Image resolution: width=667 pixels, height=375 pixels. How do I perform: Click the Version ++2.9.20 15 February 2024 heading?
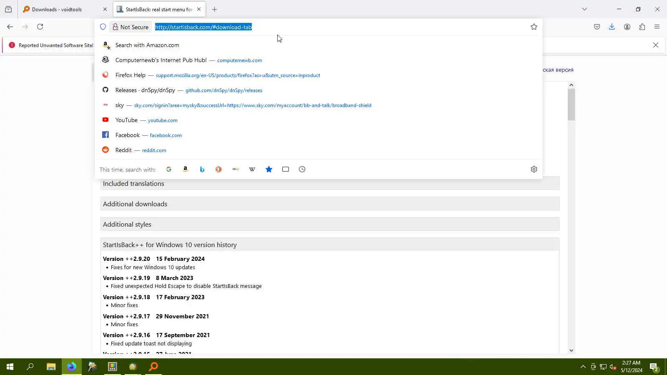(x=154, y=259)
